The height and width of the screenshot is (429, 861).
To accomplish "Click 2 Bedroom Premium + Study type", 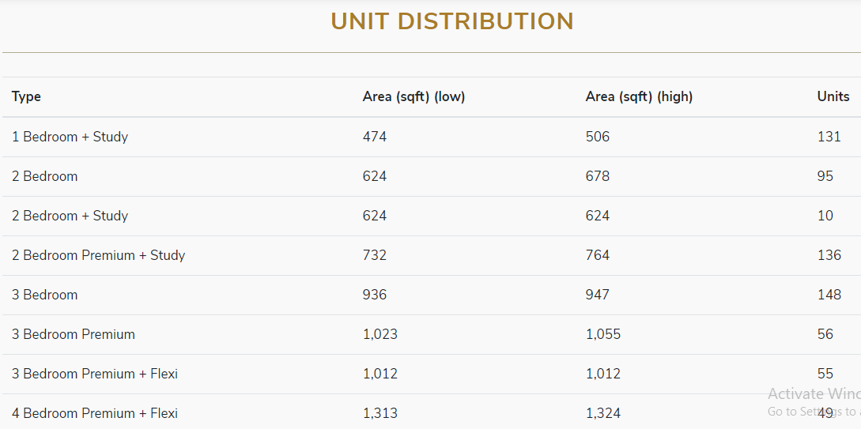I will (x=98, y=255).
